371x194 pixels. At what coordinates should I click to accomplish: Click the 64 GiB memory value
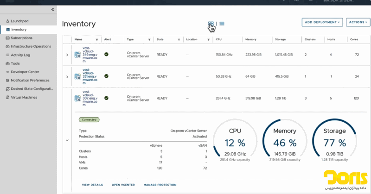[x=250, y=76]
